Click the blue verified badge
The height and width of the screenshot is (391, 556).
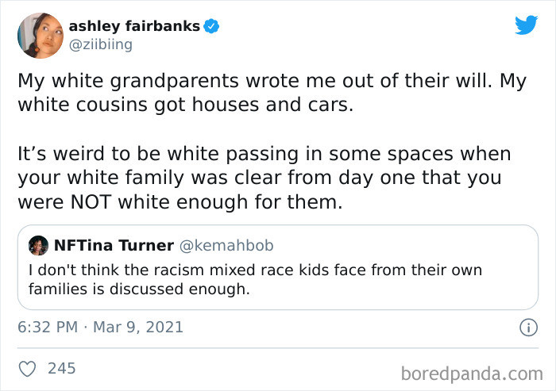[x=211, y=26]
